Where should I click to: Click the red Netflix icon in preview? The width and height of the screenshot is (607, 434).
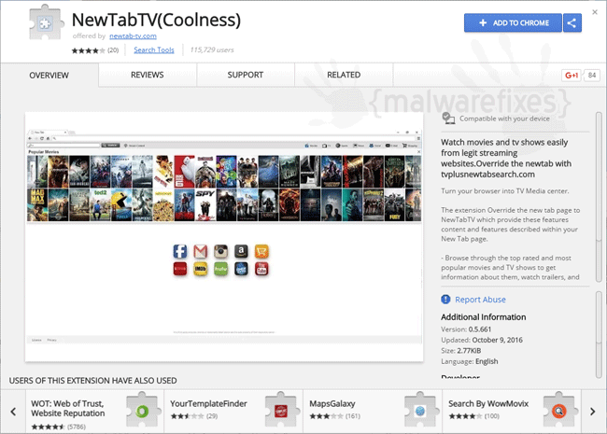click(180, 269)
